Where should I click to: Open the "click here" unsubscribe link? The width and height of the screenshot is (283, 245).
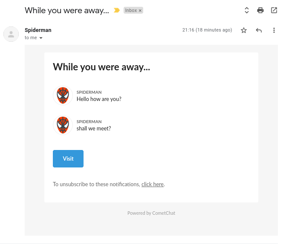coord(153,184)
